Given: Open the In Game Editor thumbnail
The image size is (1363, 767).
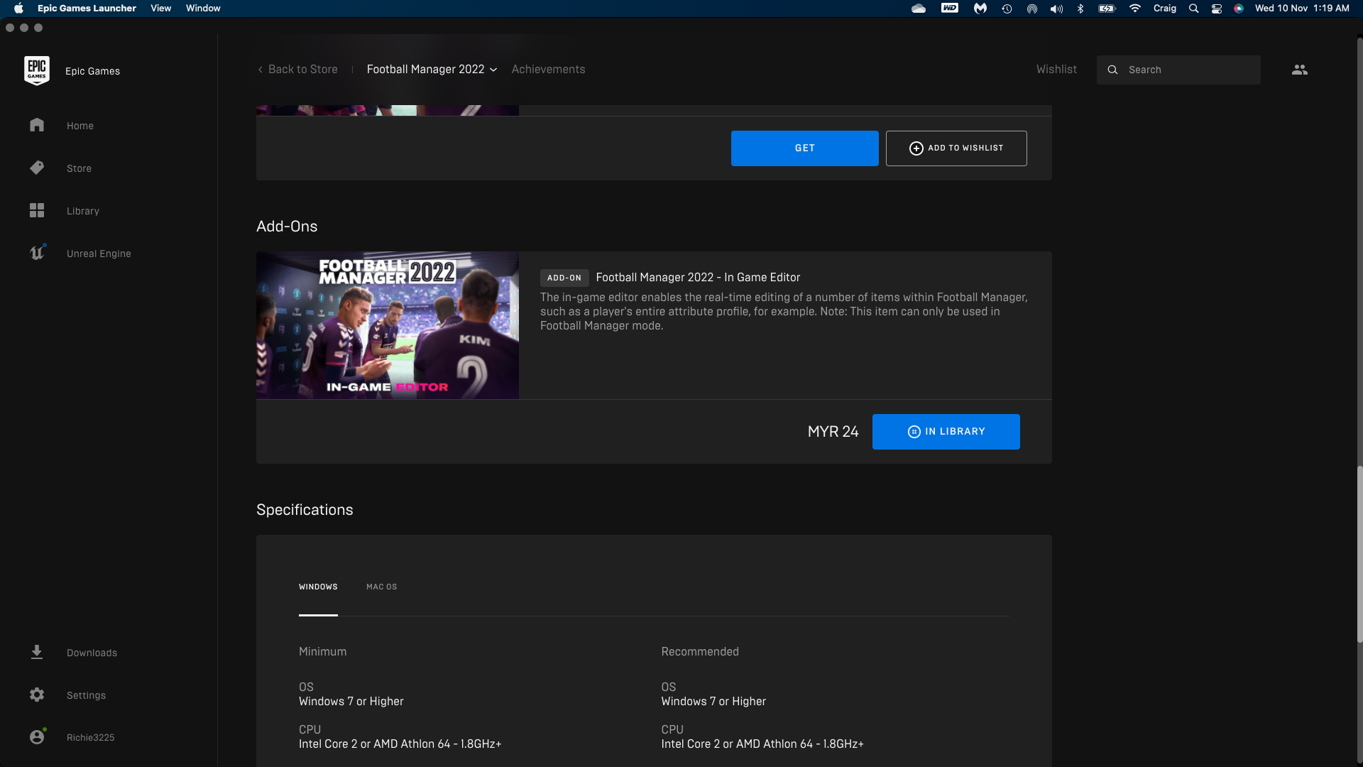Looking at the screenshot, I should coord(388,325).
